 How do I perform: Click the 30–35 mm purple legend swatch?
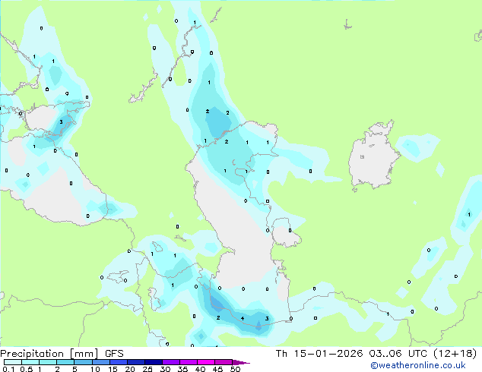pos(170,362)
